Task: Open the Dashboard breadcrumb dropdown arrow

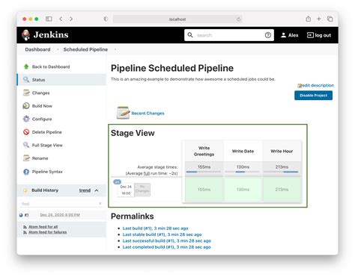Action: pos(58,49)
